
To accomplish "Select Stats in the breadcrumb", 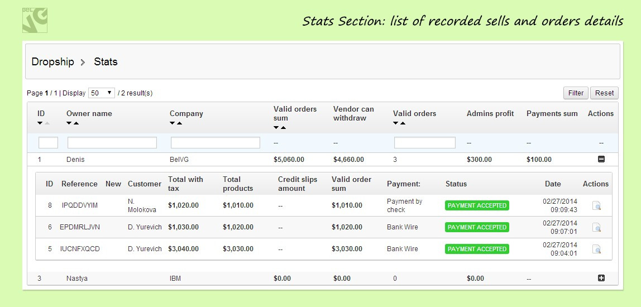I will pyautogui.click(x=106, y=62).
